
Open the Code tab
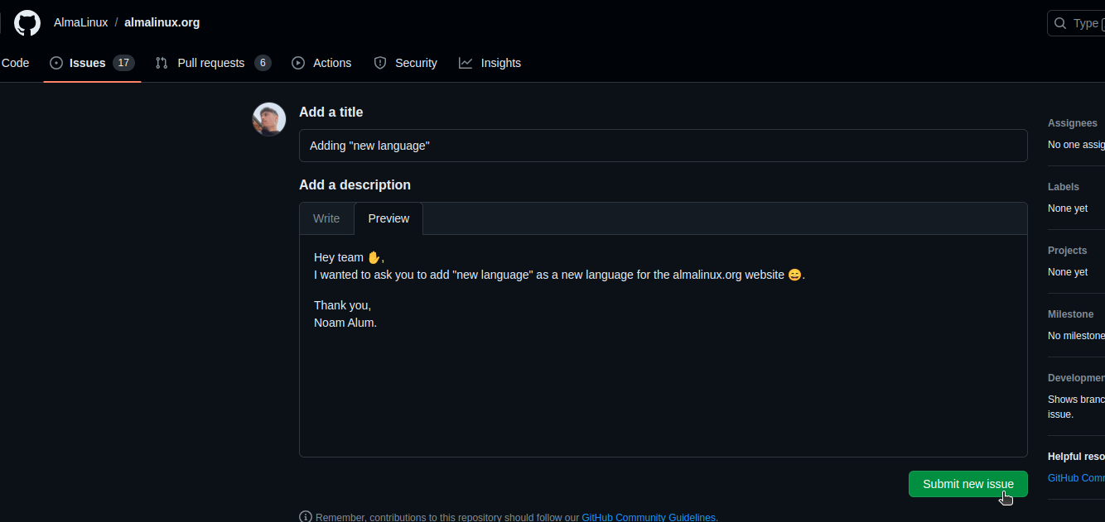tap(15, 63)
